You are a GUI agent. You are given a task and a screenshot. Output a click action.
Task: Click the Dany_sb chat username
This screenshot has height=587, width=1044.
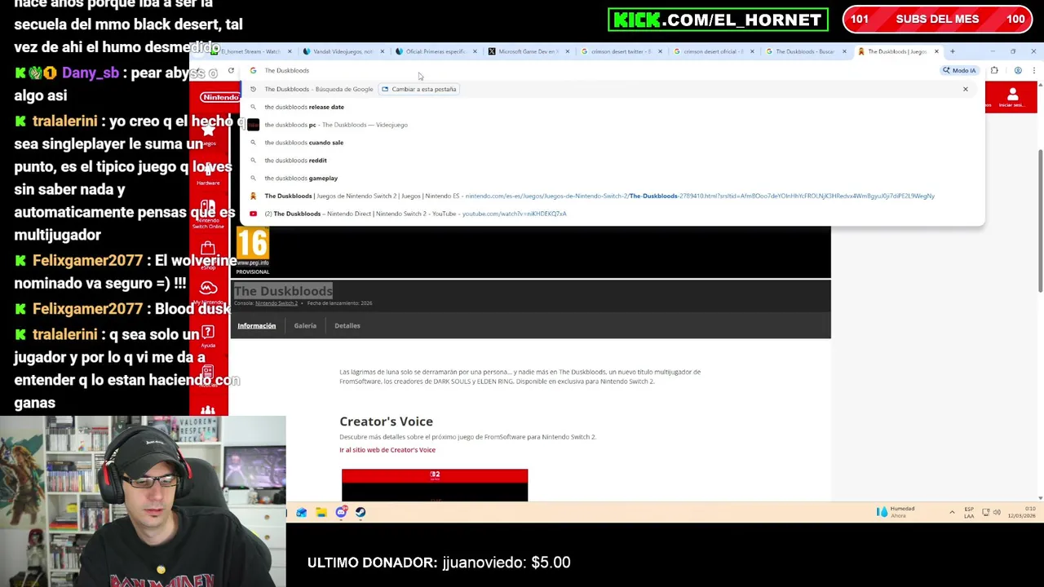click(x=90, y=73)
